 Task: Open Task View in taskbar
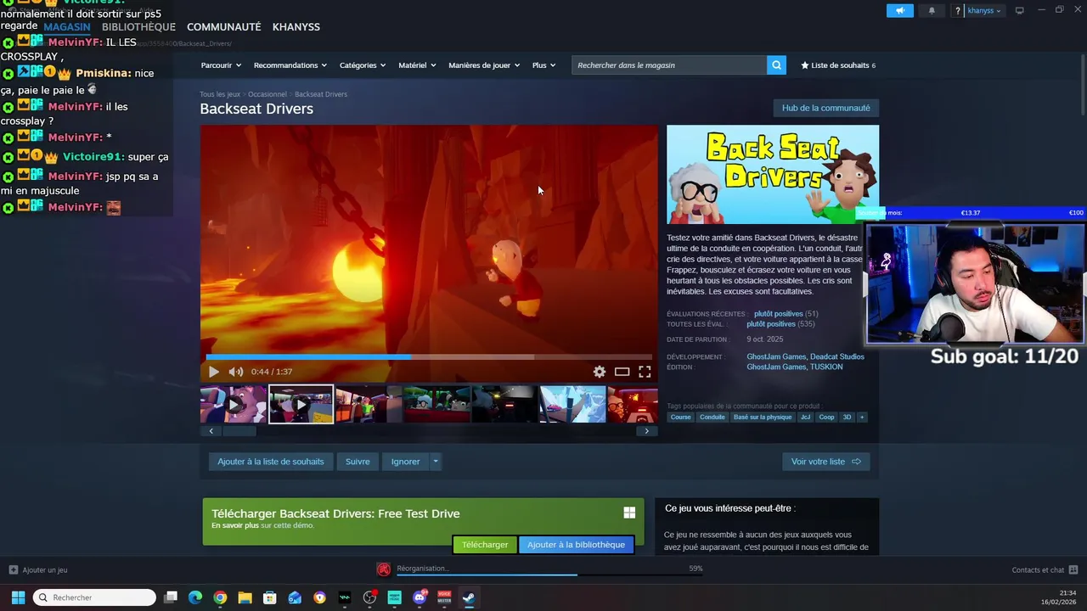(170, 597)
